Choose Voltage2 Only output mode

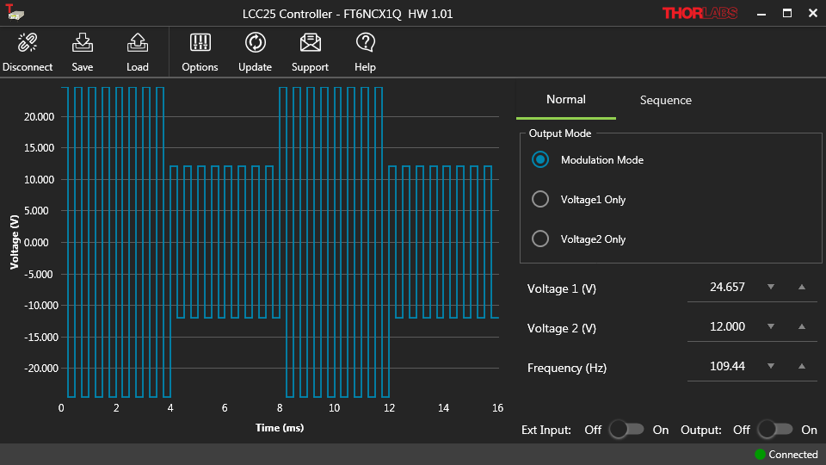coord(540,239)
